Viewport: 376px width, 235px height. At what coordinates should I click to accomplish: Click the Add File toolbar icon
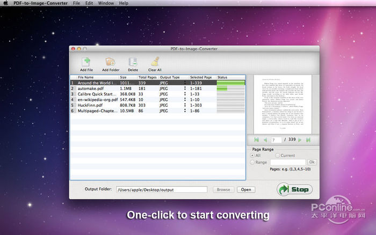coord(86,62)
